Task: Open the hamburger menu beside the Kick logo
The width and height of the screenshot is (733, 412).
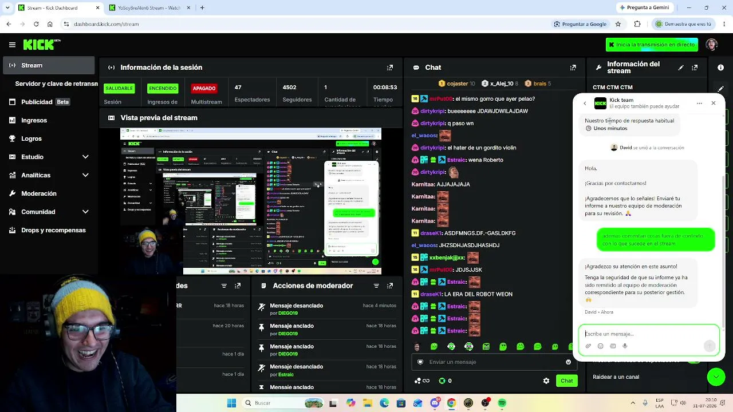Action: click(12, 45)
